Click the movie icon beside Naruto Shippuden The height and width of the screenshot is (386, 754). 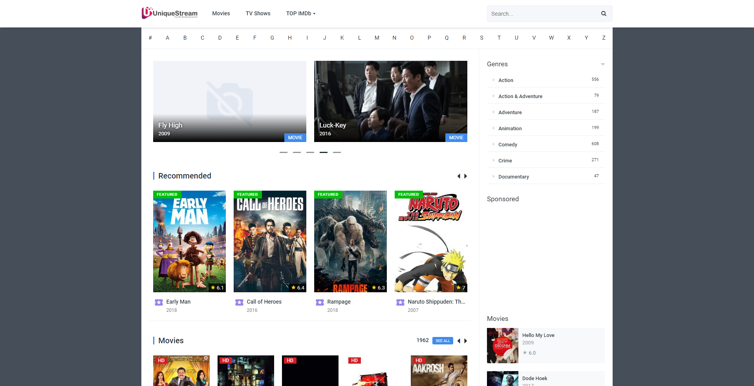tap(400, 302)
